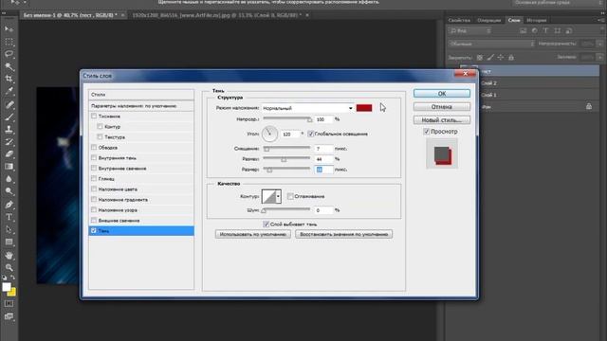Enable the Наложение цвета checkbox
Screen dimensions: 607x341
point(94,188)
